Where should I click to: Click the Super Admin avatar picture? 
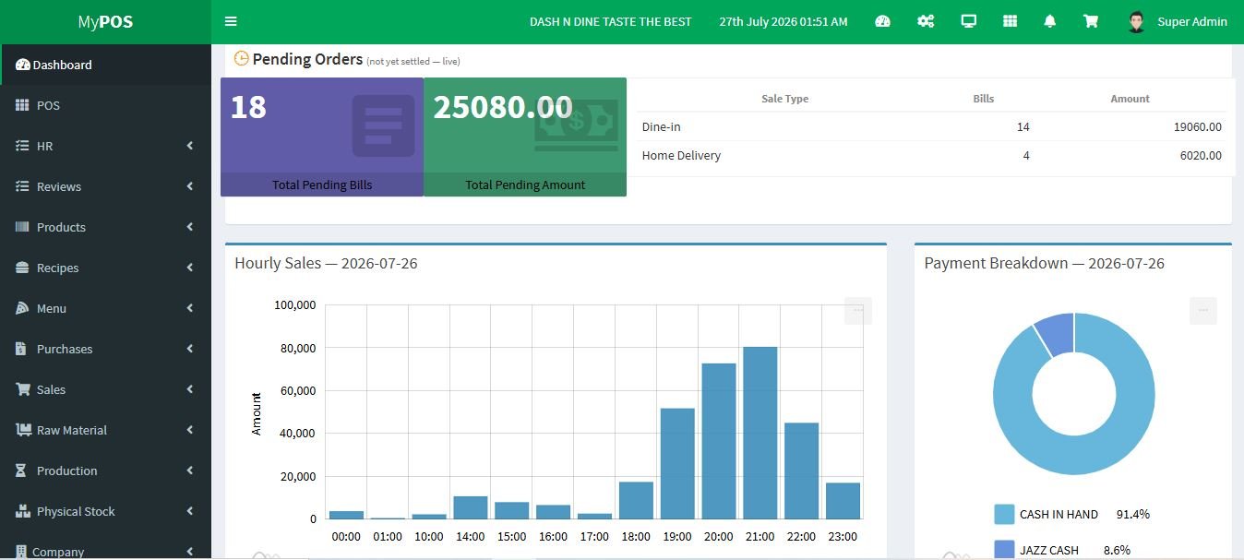pos(1137,21)
